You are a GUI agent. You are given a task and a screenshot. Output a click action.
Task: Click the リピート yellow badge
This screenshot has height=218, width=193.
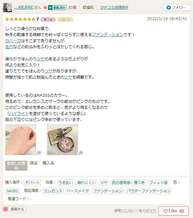tap(65, 20)
